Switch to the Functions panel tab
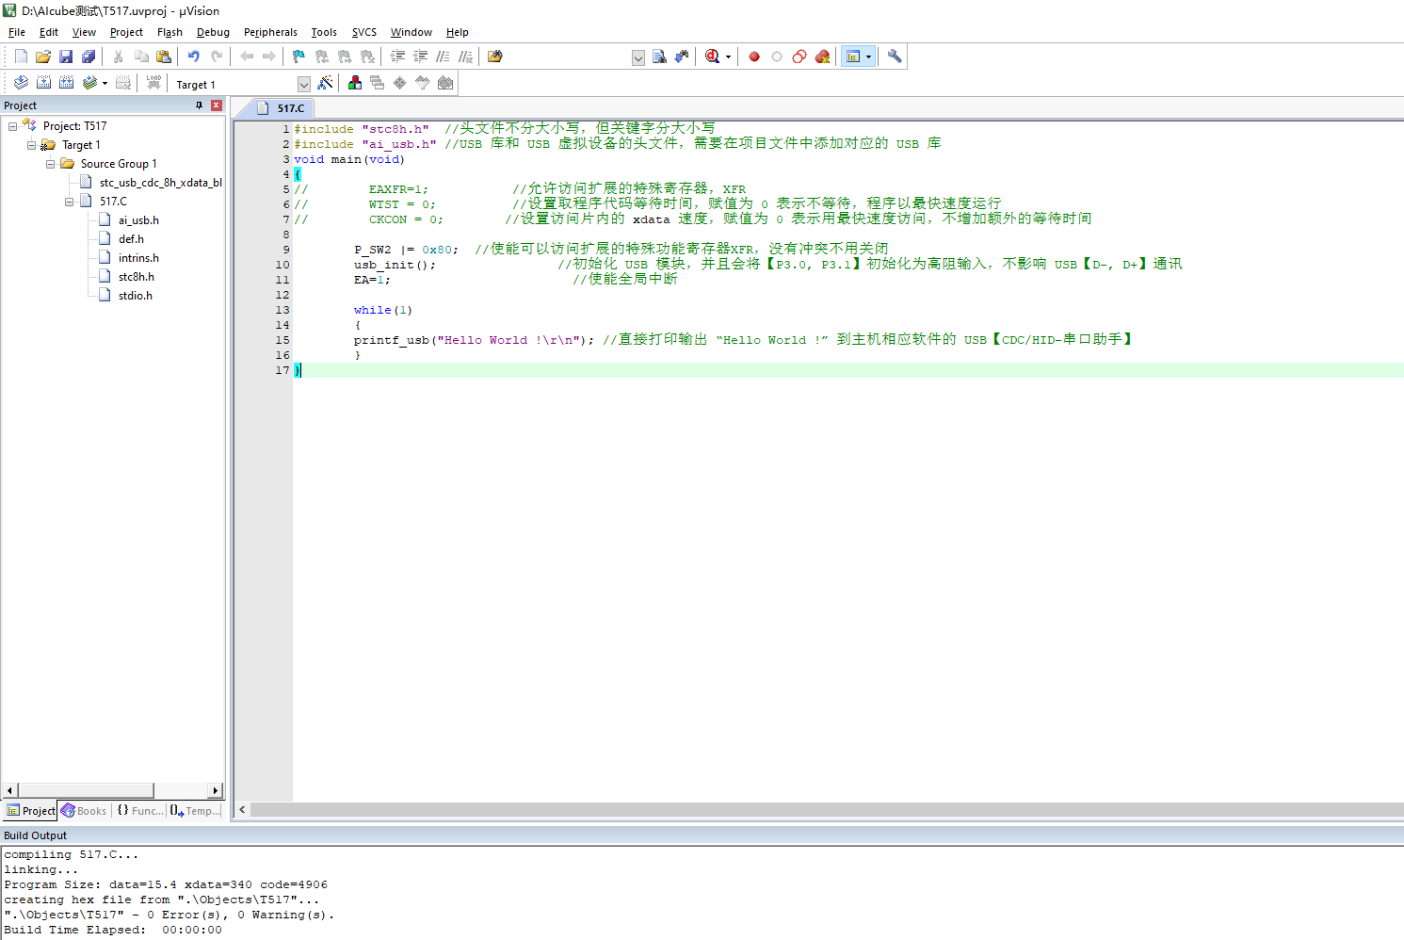1404x940 pixels. (x=139, y=811)
